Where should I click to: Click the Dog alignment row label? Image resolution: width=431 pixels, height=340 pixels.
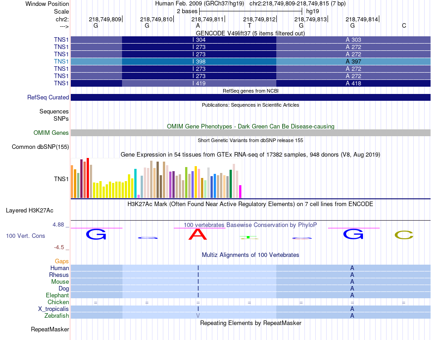coord(64,288)
